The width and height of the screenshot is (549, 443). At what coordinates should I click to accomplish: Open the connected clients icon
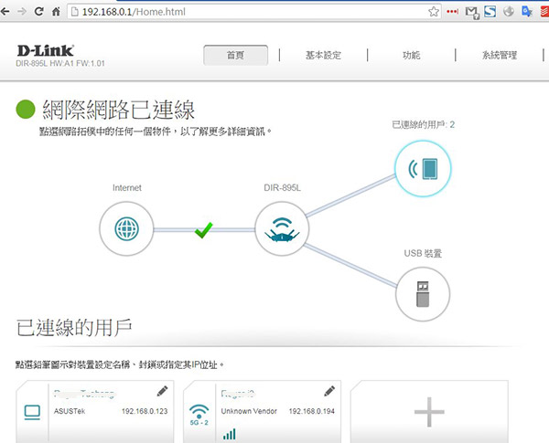[x=422, y=168]
